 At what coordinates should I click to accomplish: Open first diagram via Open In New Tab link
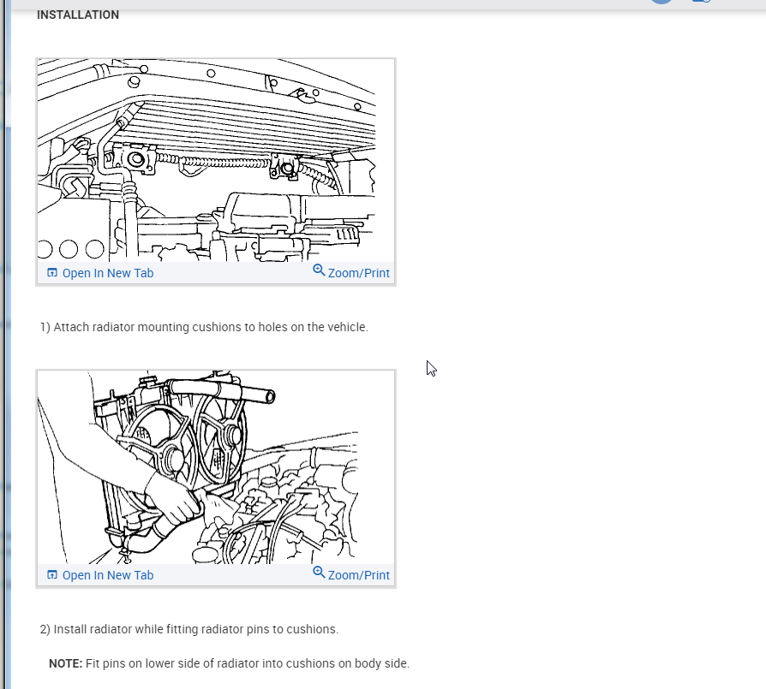click(100, 273)
